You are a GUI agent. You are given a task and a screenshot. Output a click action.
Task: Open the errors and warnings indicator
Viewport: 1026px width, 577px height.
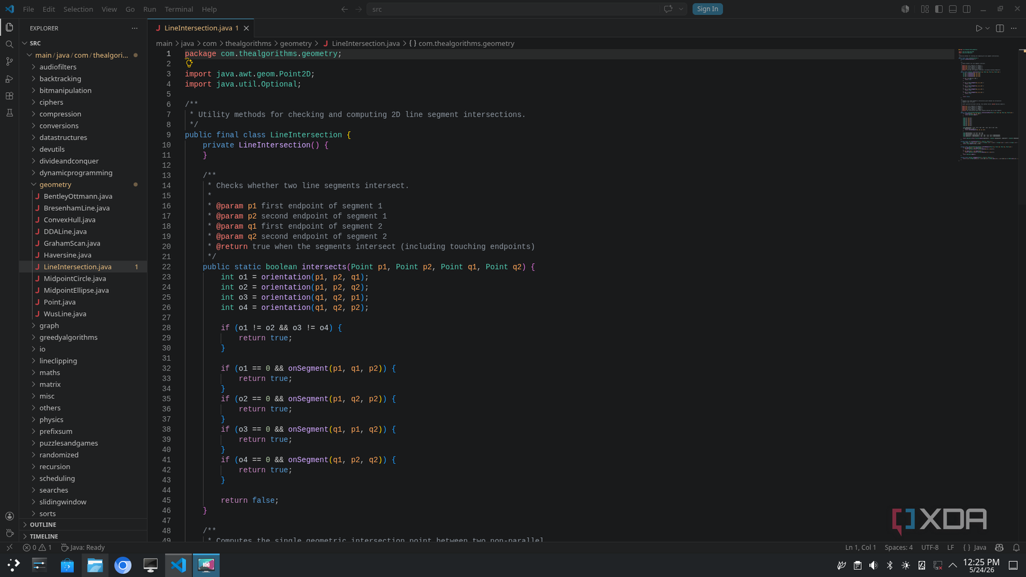37,548
